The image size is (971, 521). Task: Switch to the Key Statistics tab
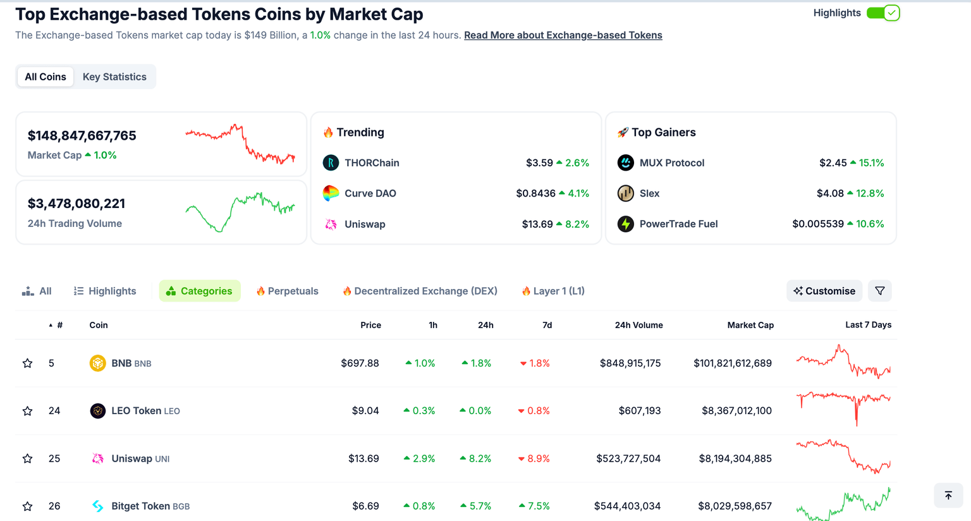[x=114, y=77]
